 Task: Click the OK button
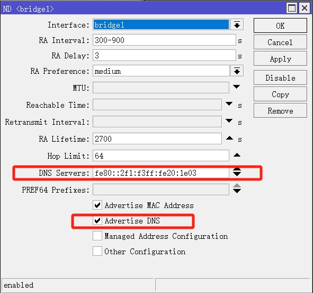(280, 25)
